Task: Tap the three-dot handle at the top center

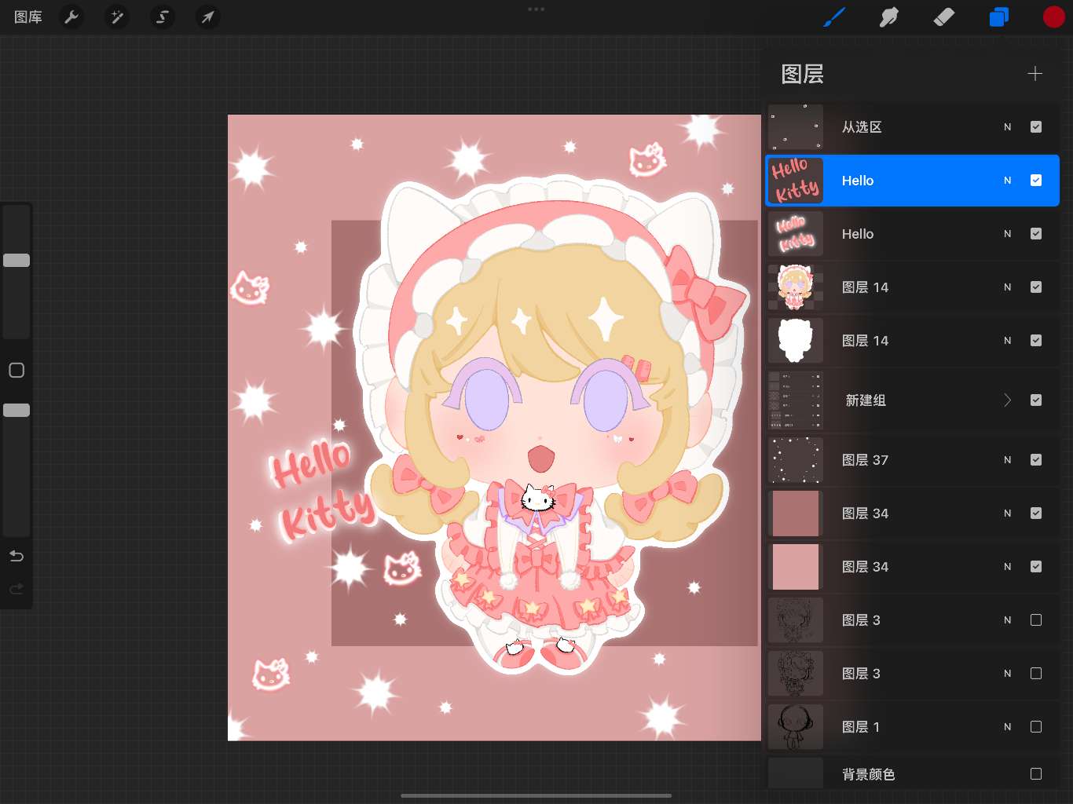Action: coord(536,9)
